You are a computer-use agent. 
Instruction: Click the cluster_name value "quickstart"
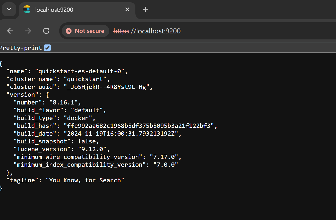[85, 79]
